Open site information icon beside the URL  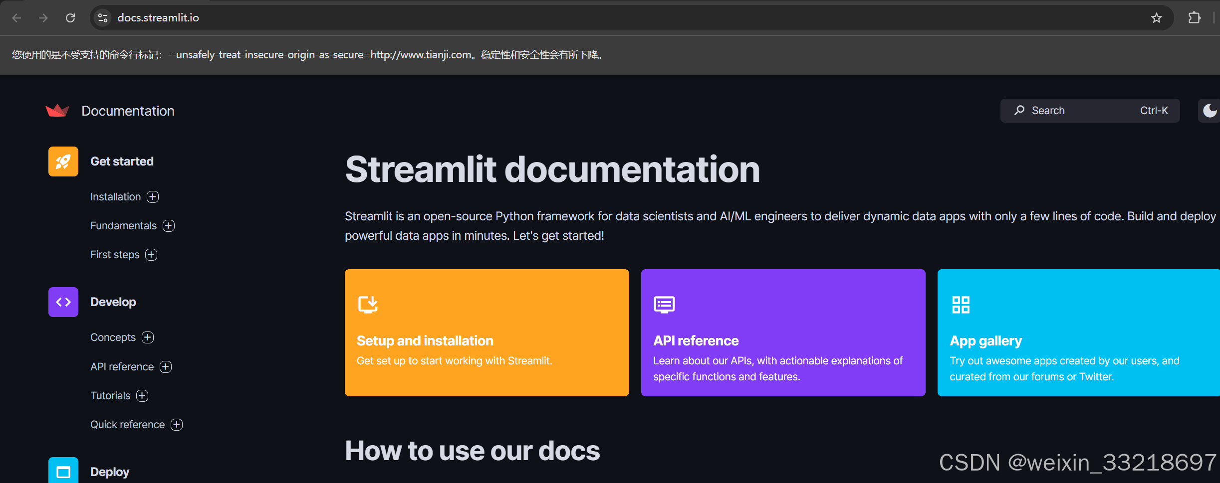(103, 18)
